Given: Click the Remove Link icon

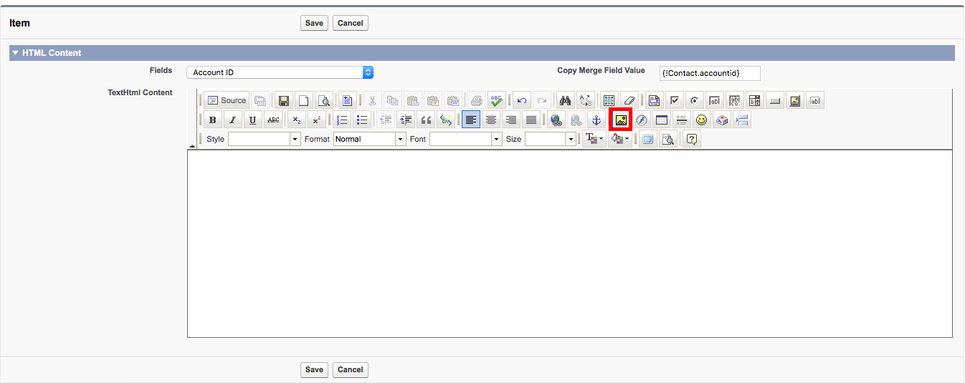Looking at the screenshot, I should click(576, 120).
